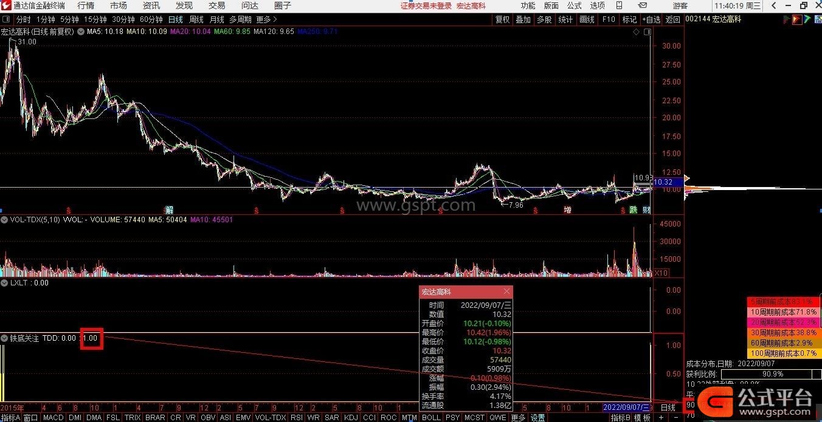Click the 复权 toolbar button
Image resolution: width=822 pixels, height=422 pixels.
point(502,19)
